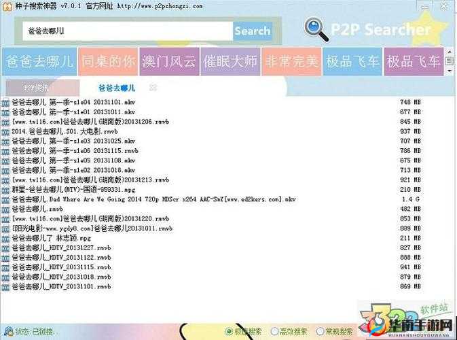Select result 第一季-s1e02 20131018.mkv
Image resolution: width=457 pixels, height=340 pixels.
point(73,170)
